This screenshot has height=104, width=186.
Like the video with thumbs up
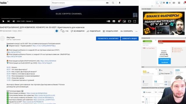point(64,31)
